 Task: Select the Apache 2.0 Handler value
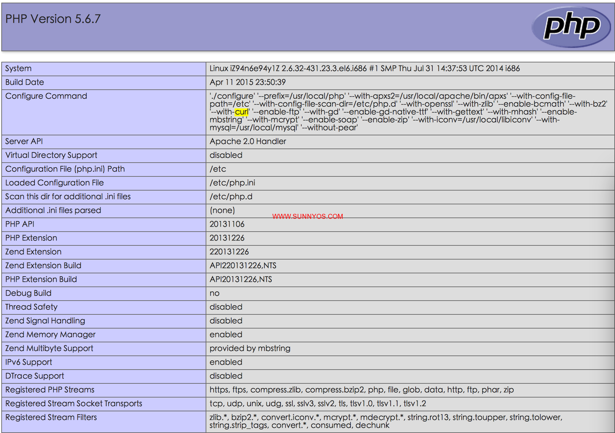click(x=248, y=142)
